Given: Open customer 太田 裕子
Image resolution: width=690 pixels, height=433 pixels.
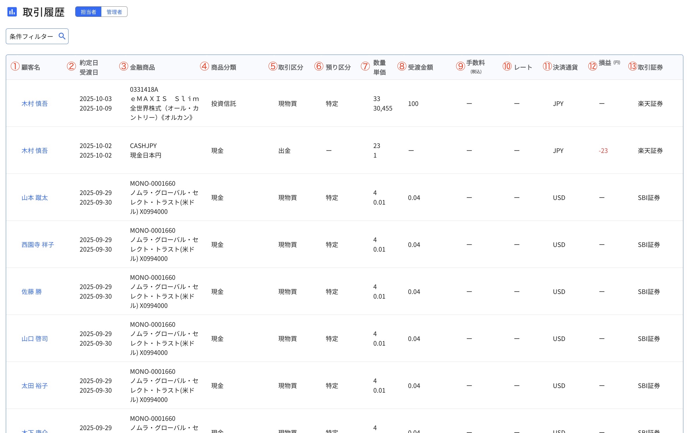Looking at the screenshot, I should (35, 386).
